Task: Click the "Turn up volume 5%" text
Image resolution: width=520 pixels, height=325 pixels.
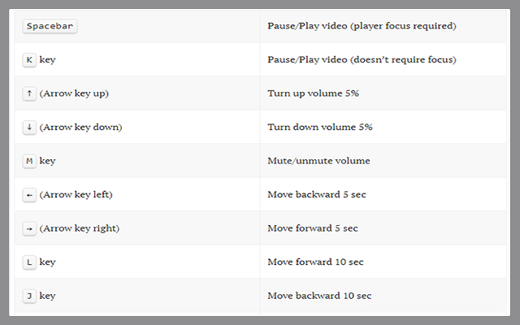Action: tap(313, 93)
